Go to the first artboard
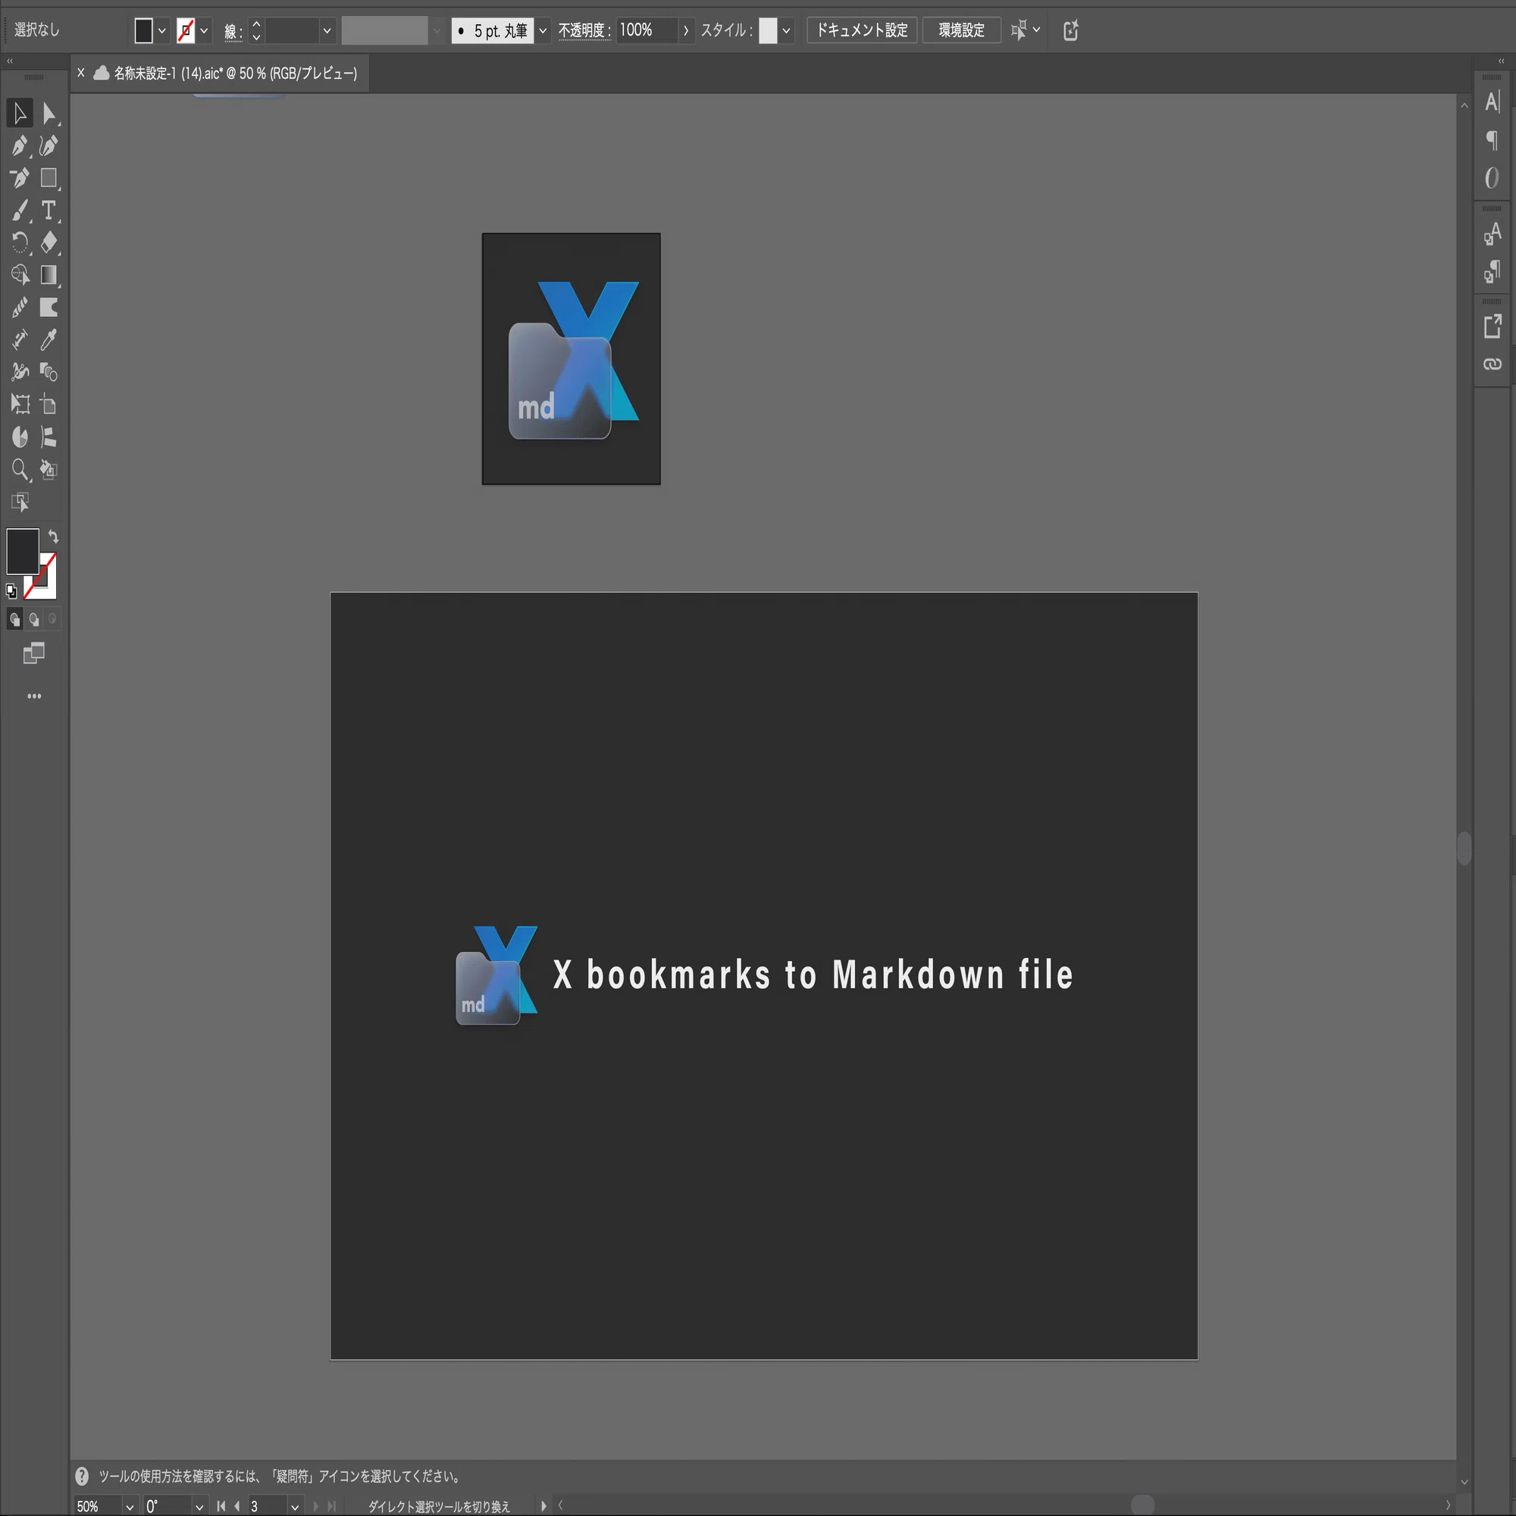The height and width of the screenshot is (1516, 1516). (x=221, y=1507)
